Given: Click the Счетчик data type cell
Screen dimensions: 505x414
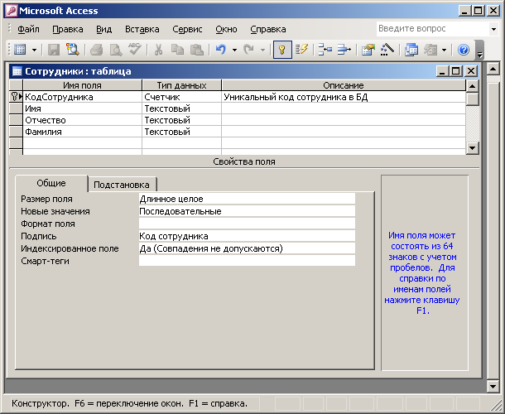Looking at the screenshot, I should pos(181,97).
